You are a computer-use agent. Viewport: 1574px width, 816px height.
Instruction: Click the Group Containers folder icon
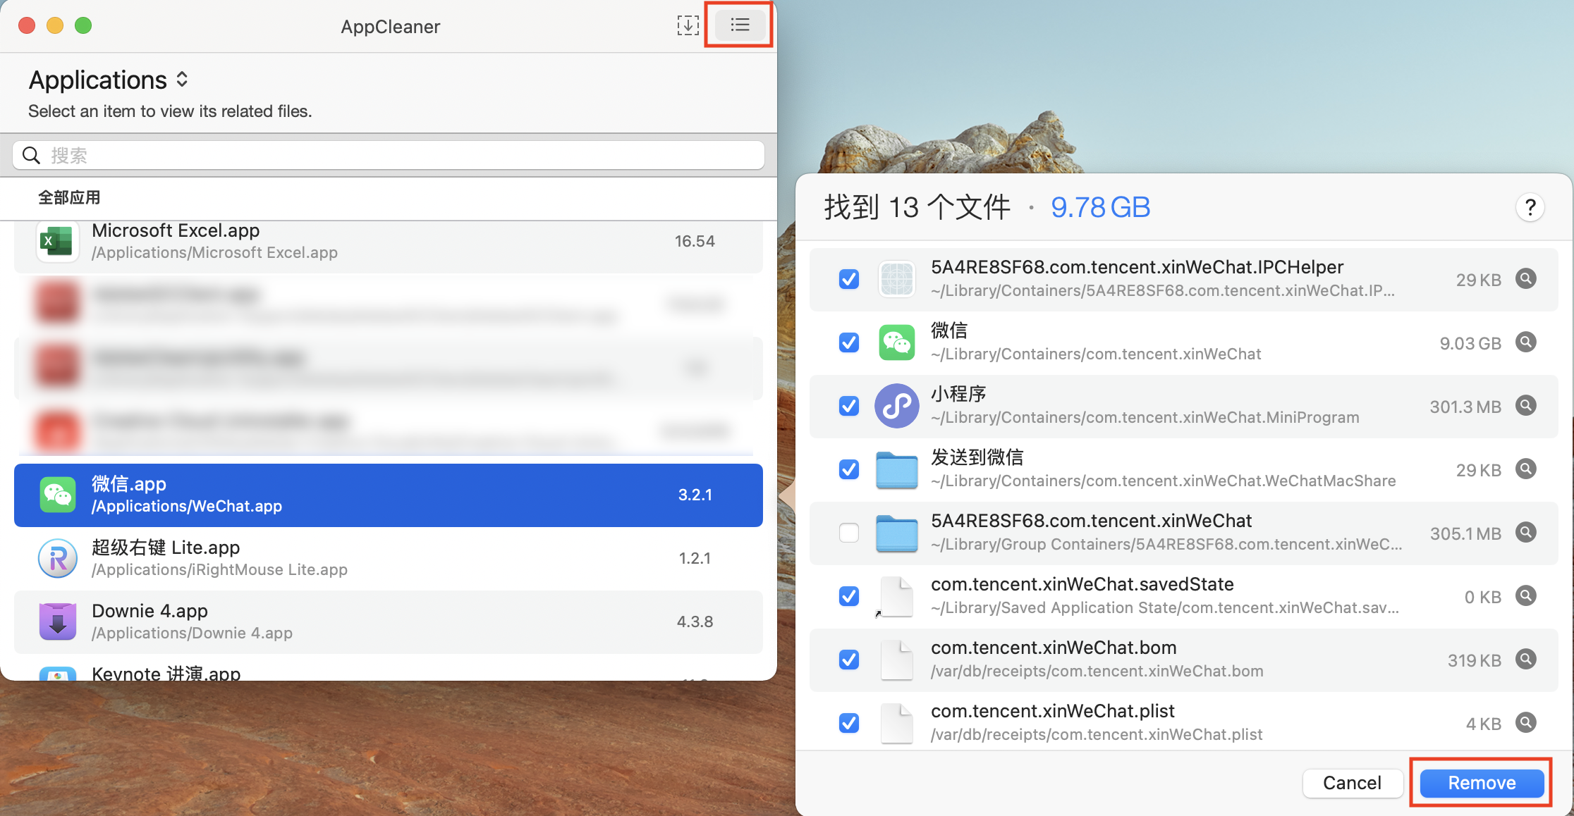pos(897,533)
